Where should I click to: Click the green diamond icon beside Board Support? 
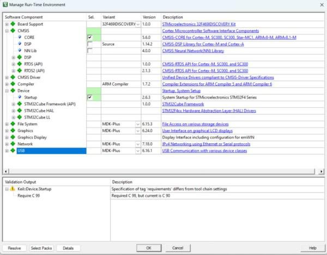[x=13, y=24]
